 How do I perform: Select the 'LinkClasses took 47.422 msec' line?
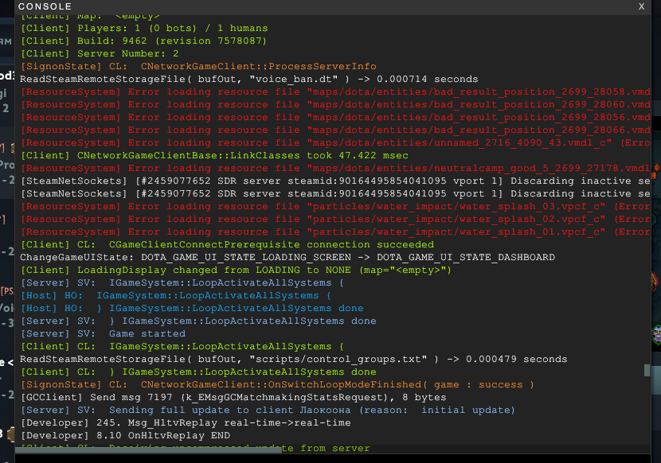point(214,155)
